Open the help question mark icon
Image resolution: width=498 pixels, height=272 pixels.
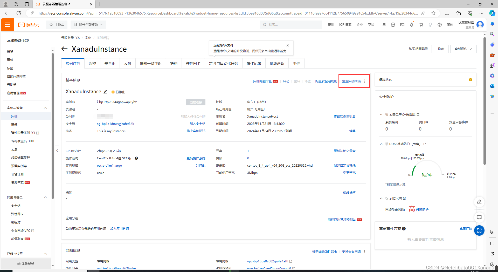tap(440, 25)
